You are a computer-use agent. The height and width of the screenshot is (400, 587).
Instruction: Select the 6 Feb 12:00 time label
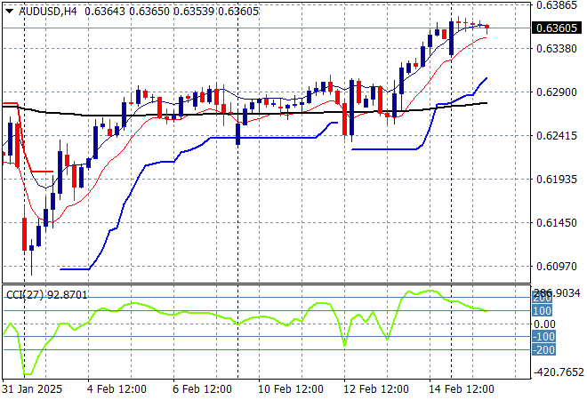click(202, 389)
